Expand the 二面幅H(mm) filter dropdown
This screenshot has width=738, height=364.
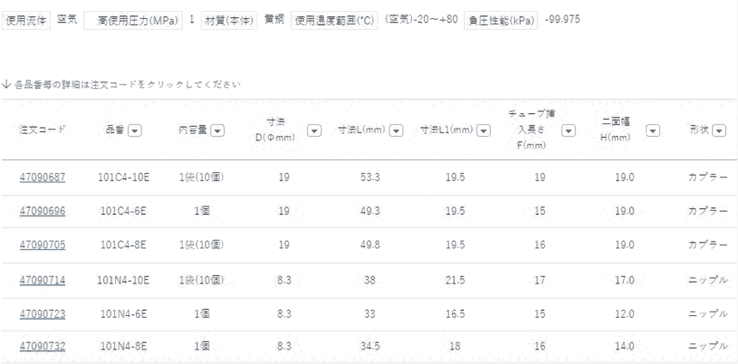652,130
